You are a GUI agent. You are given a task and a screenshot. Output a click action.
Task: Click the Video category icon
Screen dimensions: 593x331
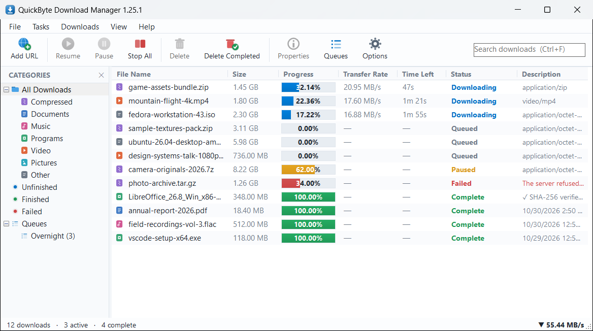point(24,151)
